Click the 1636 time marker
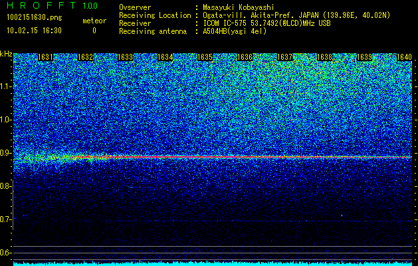The height and width of the screenshot is (266, 418). (x=245, y=57)
